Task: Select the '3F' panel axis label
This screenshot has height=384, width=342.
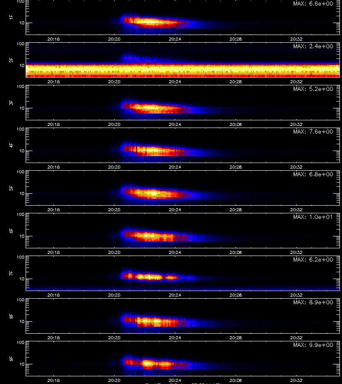Action: (11, 102)
